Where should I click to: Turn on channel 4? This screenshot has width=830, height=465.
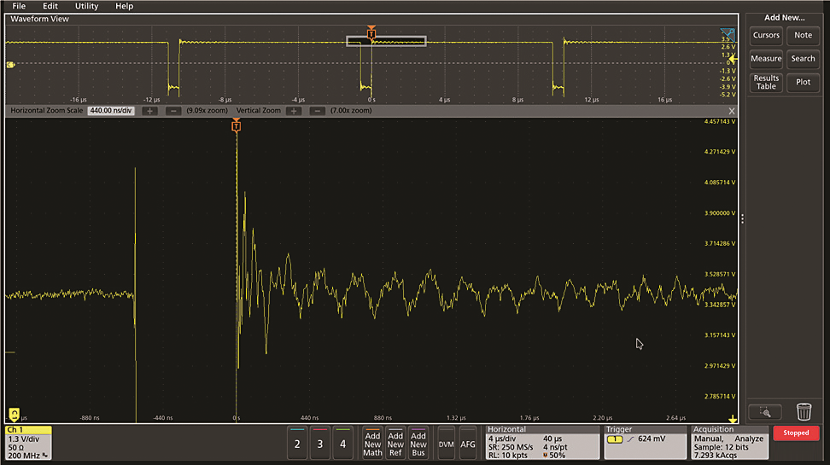coord(343,444)
